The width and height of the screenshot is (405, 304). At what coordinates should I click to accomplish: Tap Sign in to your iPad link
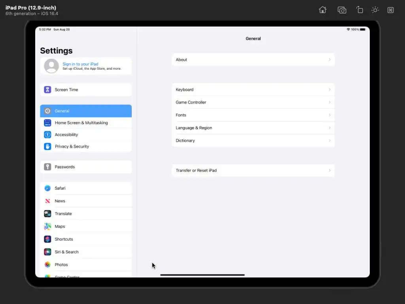(80, 64)
